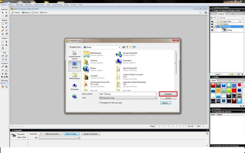This screenshot has height=153, width=245.
Task: Select the Magic Wand tool
Action: tap(3, 27)
